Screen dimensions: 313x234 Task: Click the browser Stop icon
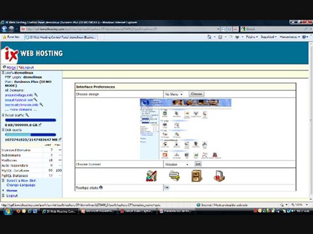point(235,29)
